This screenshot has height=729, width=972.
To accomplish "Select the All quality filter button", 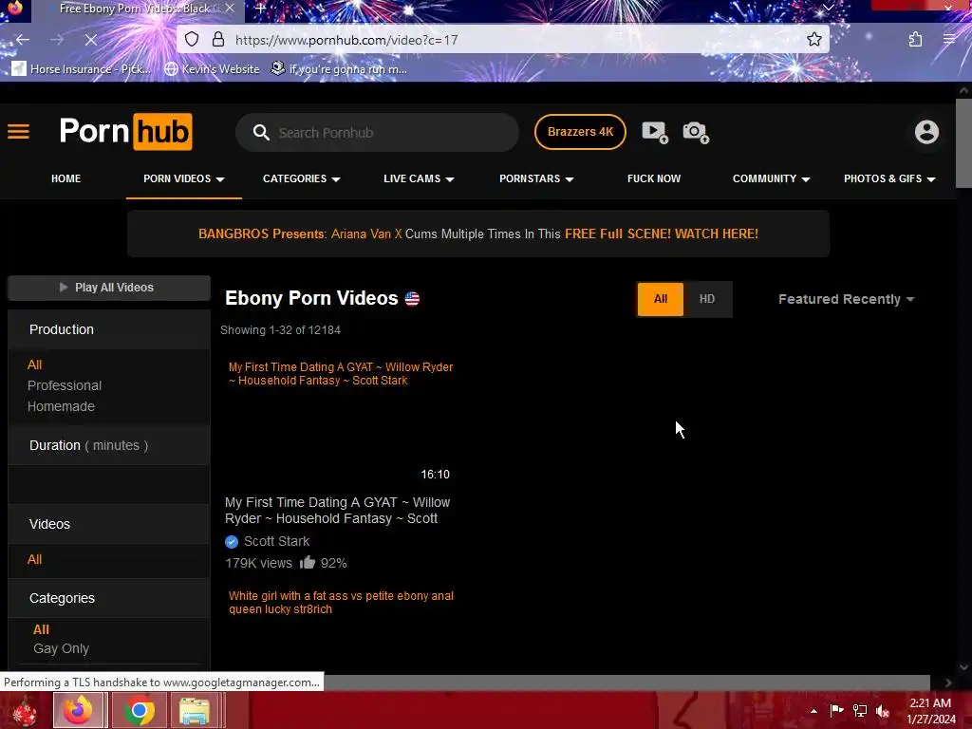I will 661,299.
